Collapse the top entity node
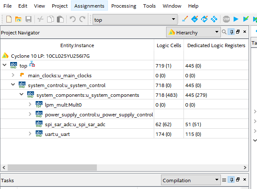Screen dimensions: 257x189 click(x=5, y=65)
